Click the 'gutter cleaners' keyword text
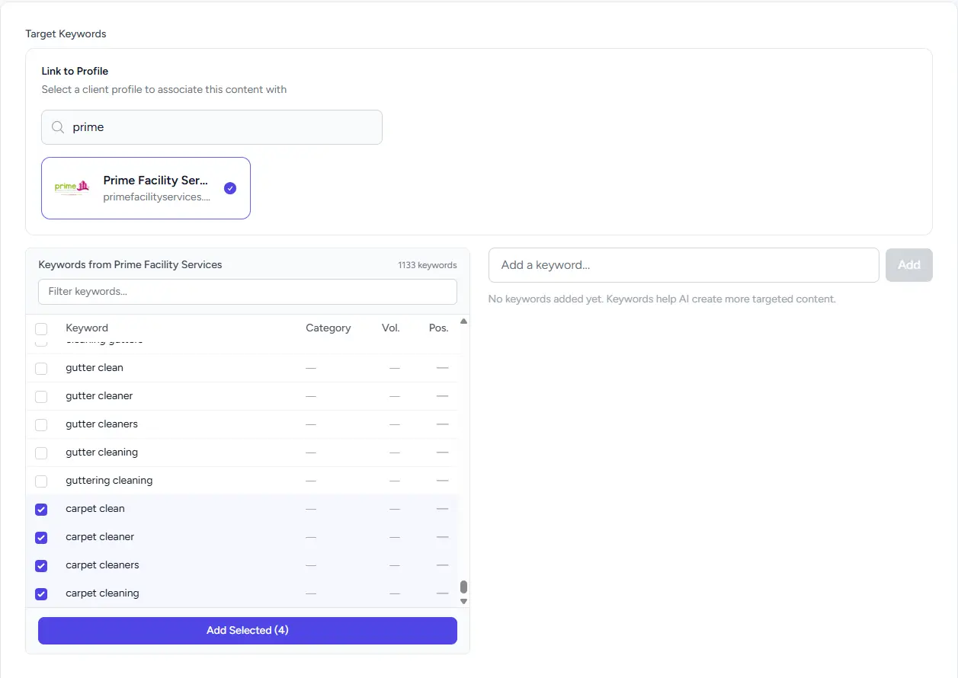958x678 pixels. pos(102,424)
